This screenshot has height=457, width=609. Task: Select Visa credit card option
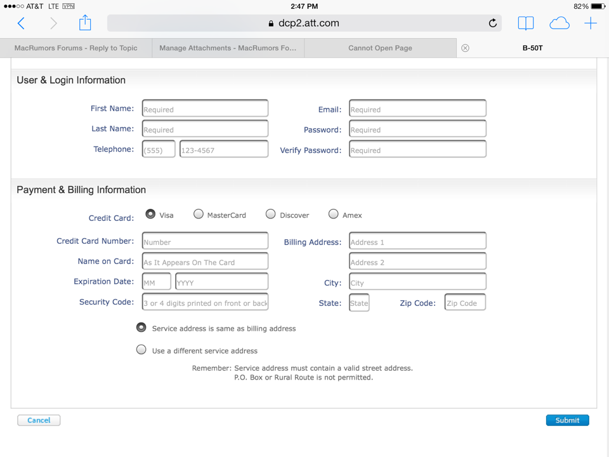150,214
